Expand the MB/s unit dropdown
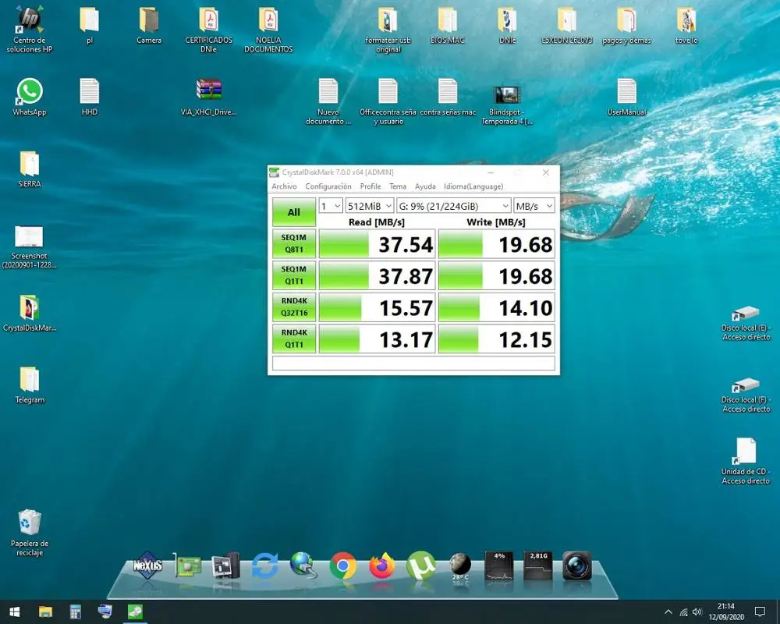780x624 pixels. click(534, 206)
